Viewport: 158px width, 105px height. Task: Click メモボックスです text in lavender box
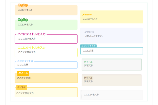pyautogui.click(x=94, y=36)
